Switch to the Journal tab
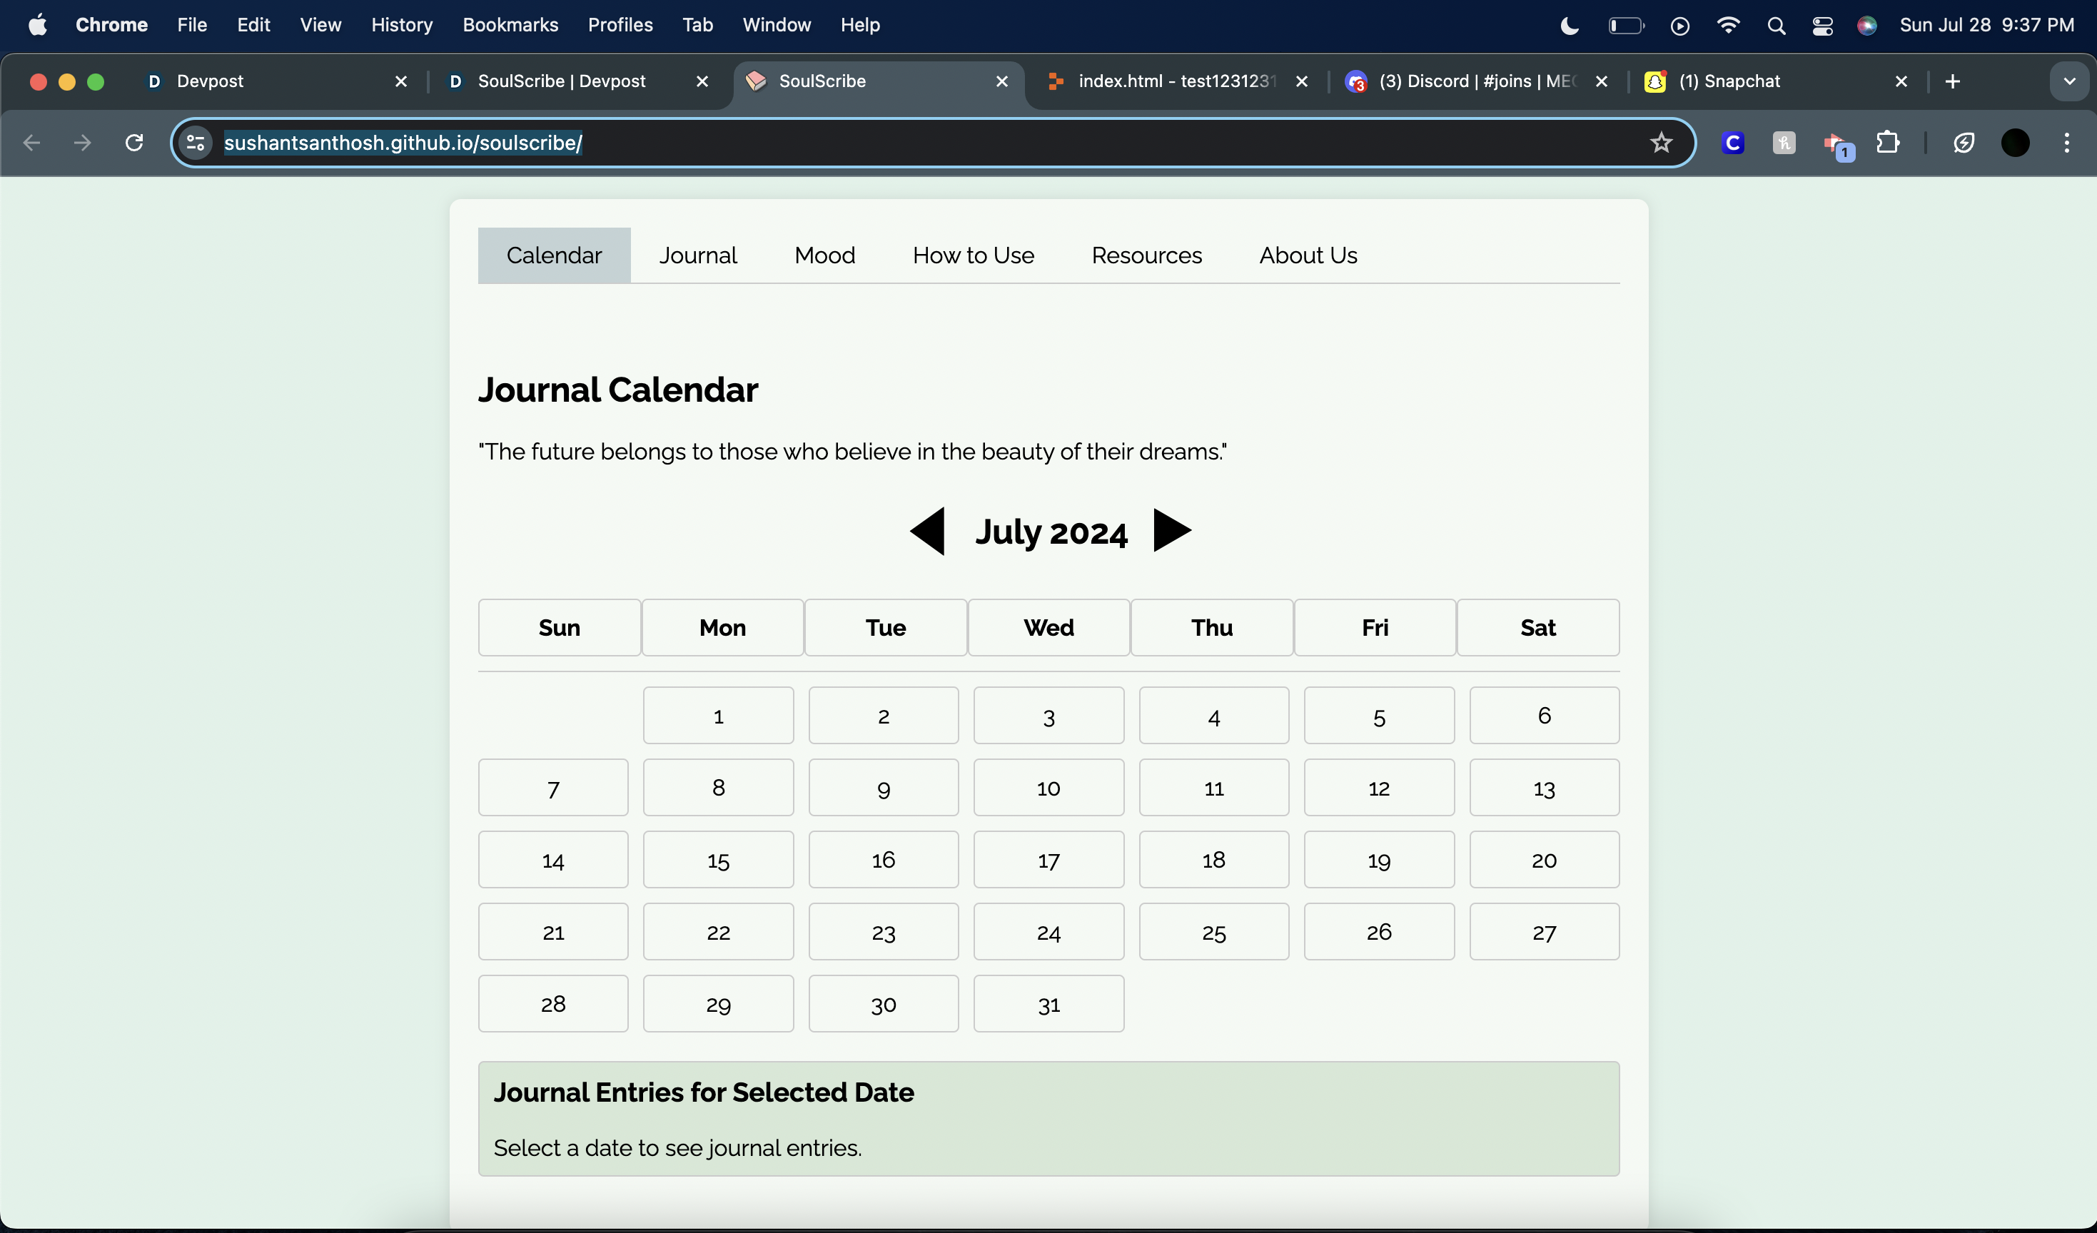This screenshot has height=1233, width=2097. tap(697, 255)
